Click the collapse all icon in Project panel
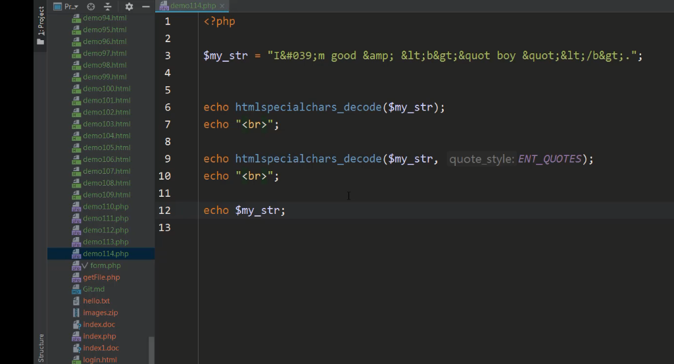The width and height of the screenshot is (674, 364). pos(108,7)
